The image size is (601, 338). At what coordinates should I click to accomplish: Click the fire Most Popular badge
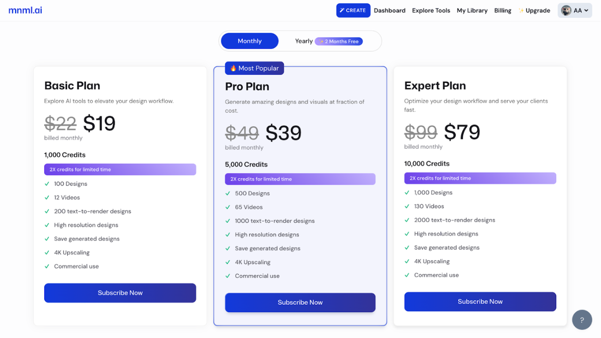coord(254,68)
